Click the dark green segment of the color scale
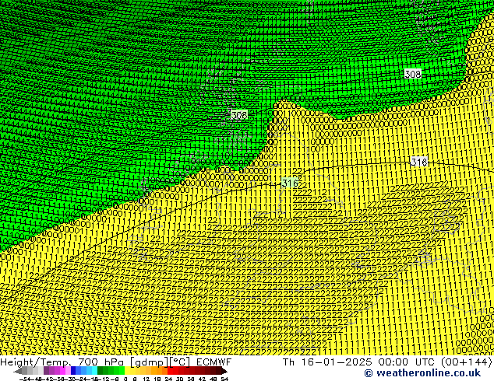 click(100, 372)
